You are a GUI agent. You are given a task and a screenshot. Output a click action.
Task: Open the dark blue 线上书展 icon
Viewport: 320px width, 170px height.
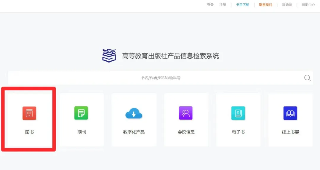[290, 113]
